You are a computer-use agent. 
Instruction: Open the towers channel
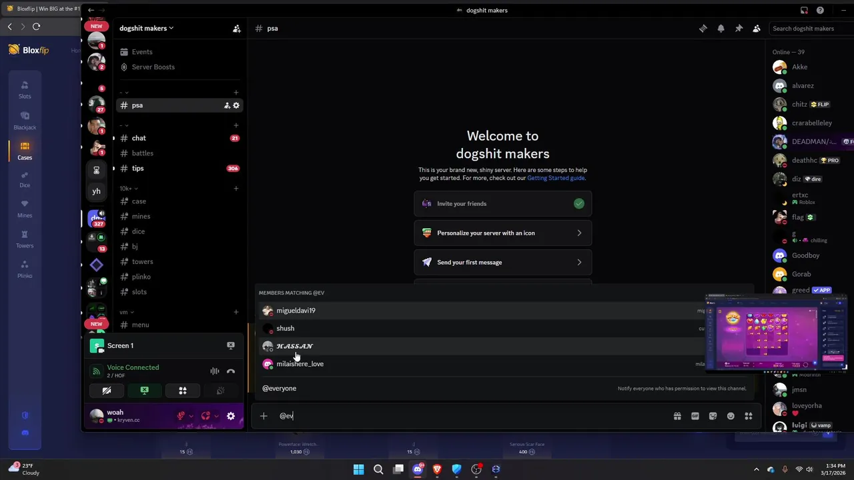coord(179,262)
